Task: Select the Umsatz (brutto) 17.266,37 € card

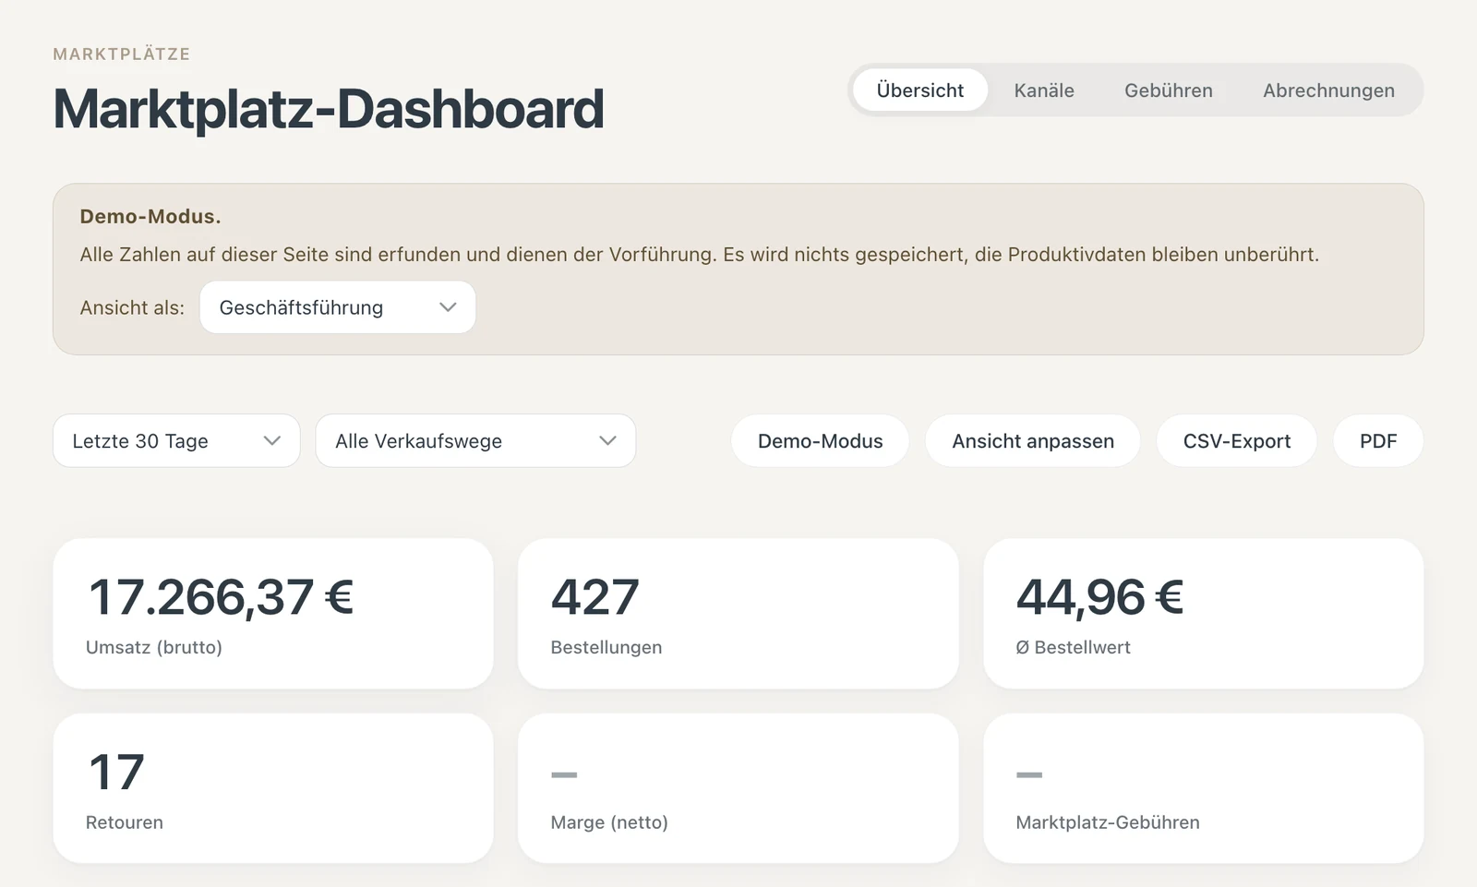Action: [x=273, y=614]
